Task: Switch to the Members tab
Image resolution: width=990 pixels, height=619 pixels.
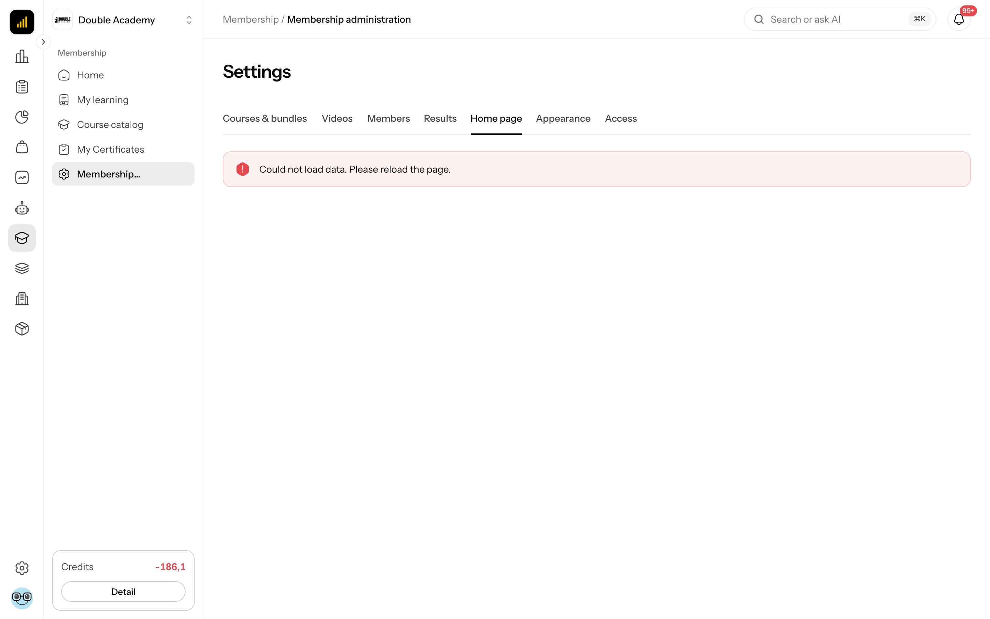Action: tap(388, 118)
